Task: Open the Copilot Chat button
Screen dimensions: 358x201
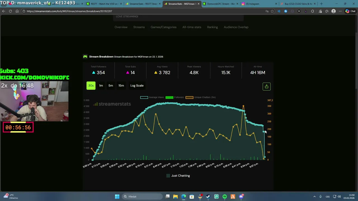Action: point(350,11)
